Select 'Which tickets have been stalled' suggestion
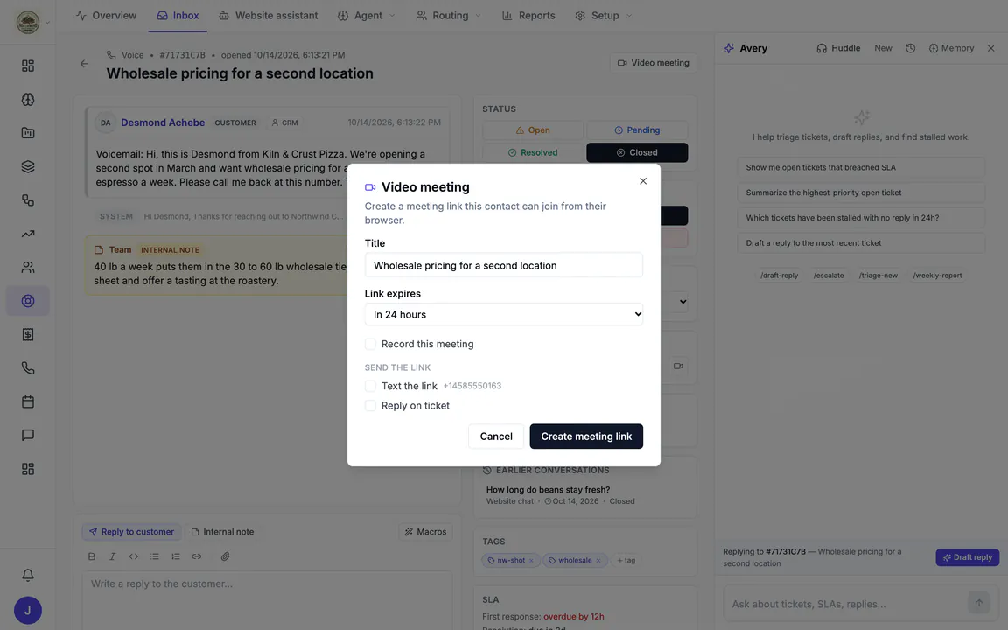Image resolution: width=1008 pixels, height=630 pixels. click(x=861, y=218)
